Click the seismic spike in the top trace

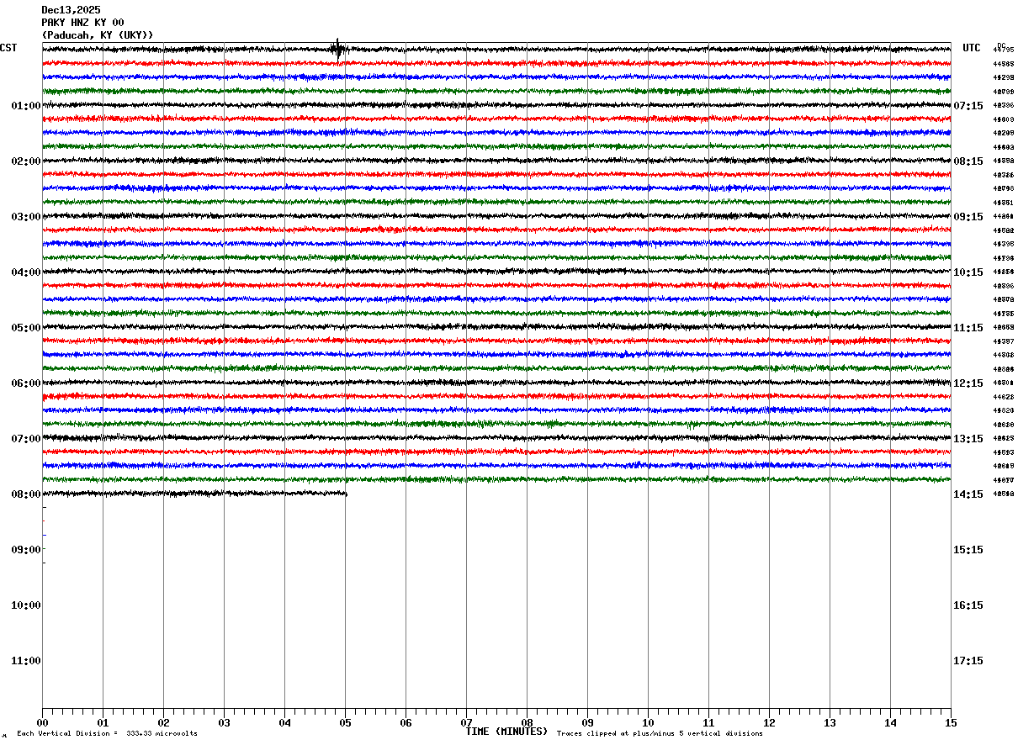[337, 49]
